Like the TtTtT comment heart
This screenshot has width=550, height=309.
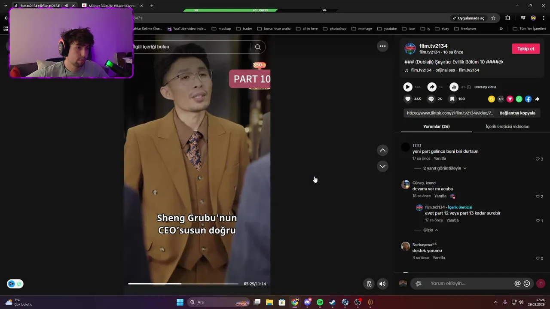pyautogui.click(x=538, y=159)
